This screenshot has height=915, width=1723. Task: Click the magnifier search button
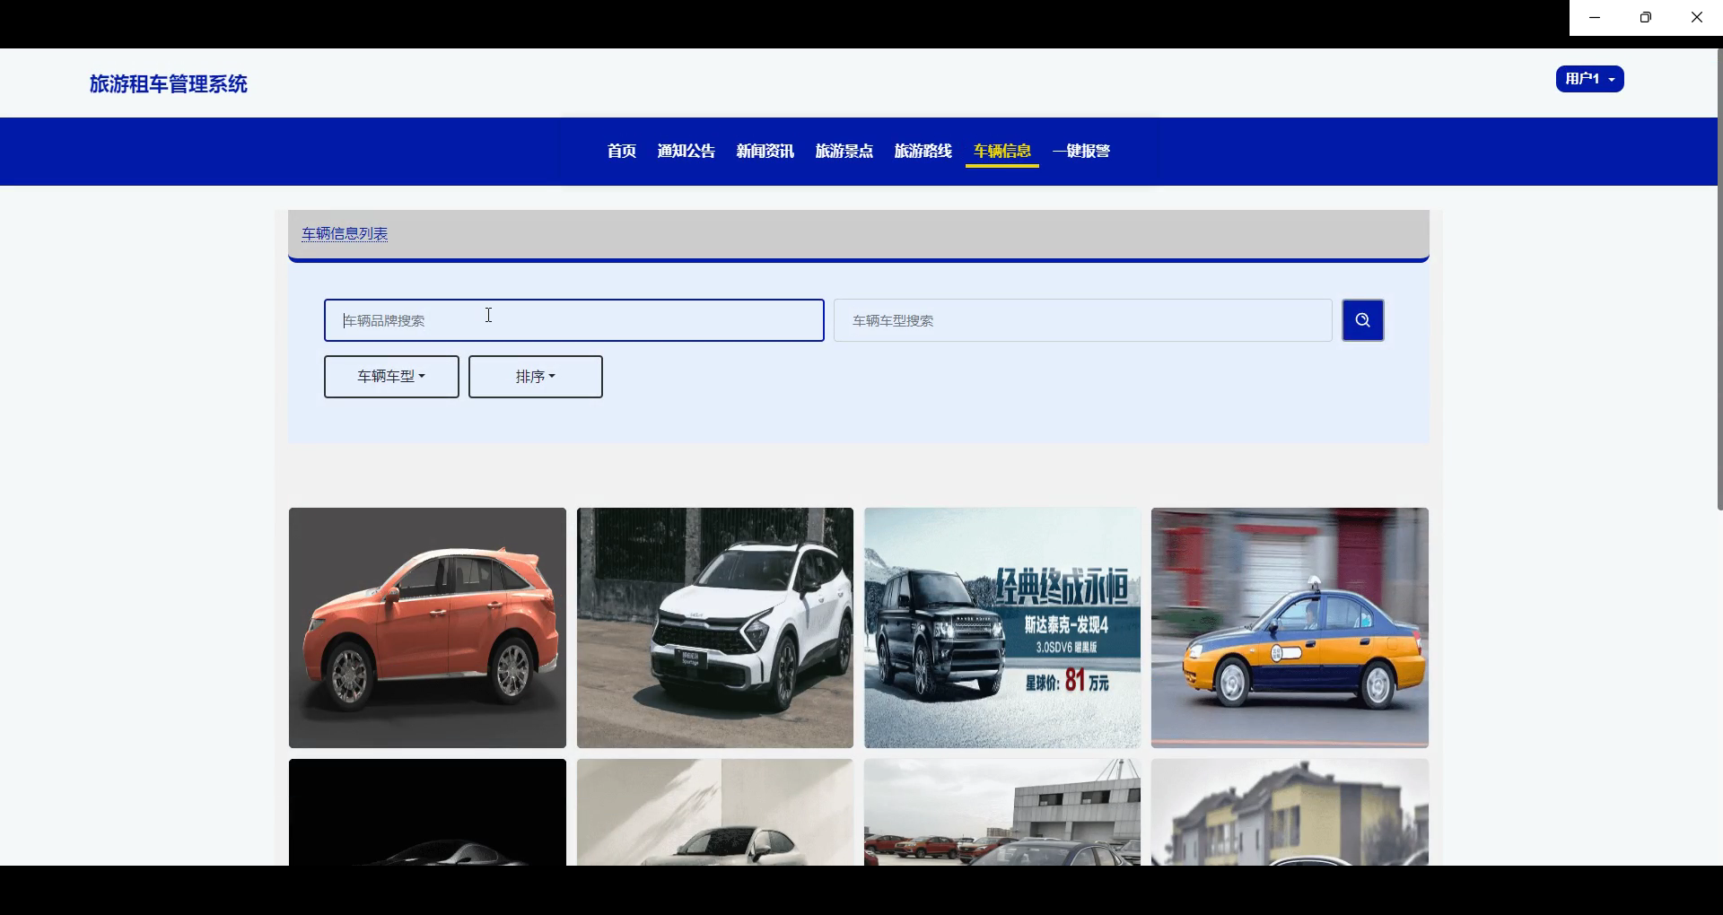(1362, 320)
